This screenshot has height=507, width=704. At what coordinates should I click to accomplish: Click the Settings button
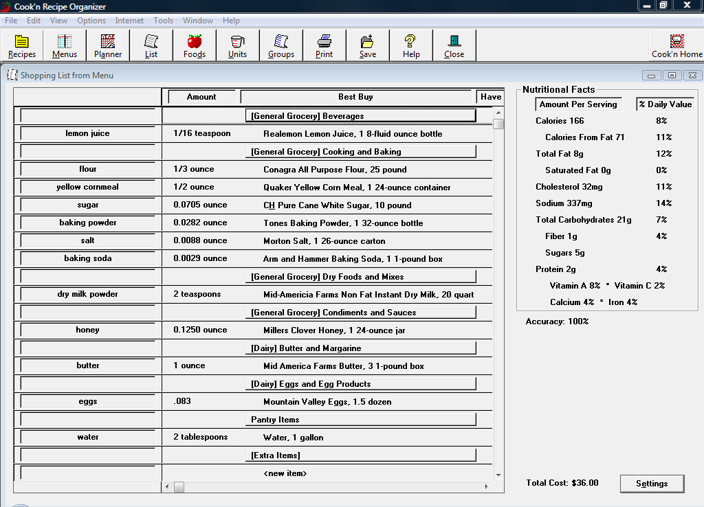pyautogui.click(x=652, y=484)
